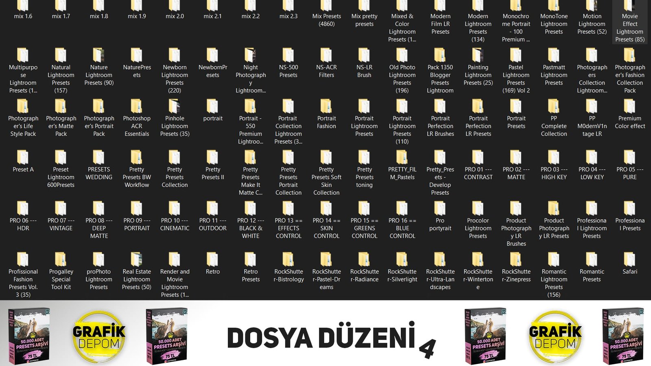The height and width of the screenshot is (366, 651).
Task: Open the Nature Lightroom Presets (90) folder
Action: point(99,67)
